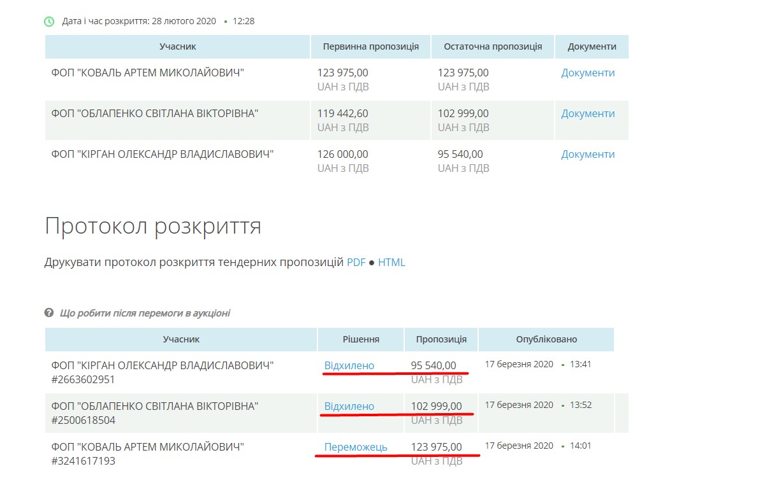Screen dimensions: 765x478
Task: Click the green clock icon beside opening date
Action: pyautogui.click(x=49, y=22)
